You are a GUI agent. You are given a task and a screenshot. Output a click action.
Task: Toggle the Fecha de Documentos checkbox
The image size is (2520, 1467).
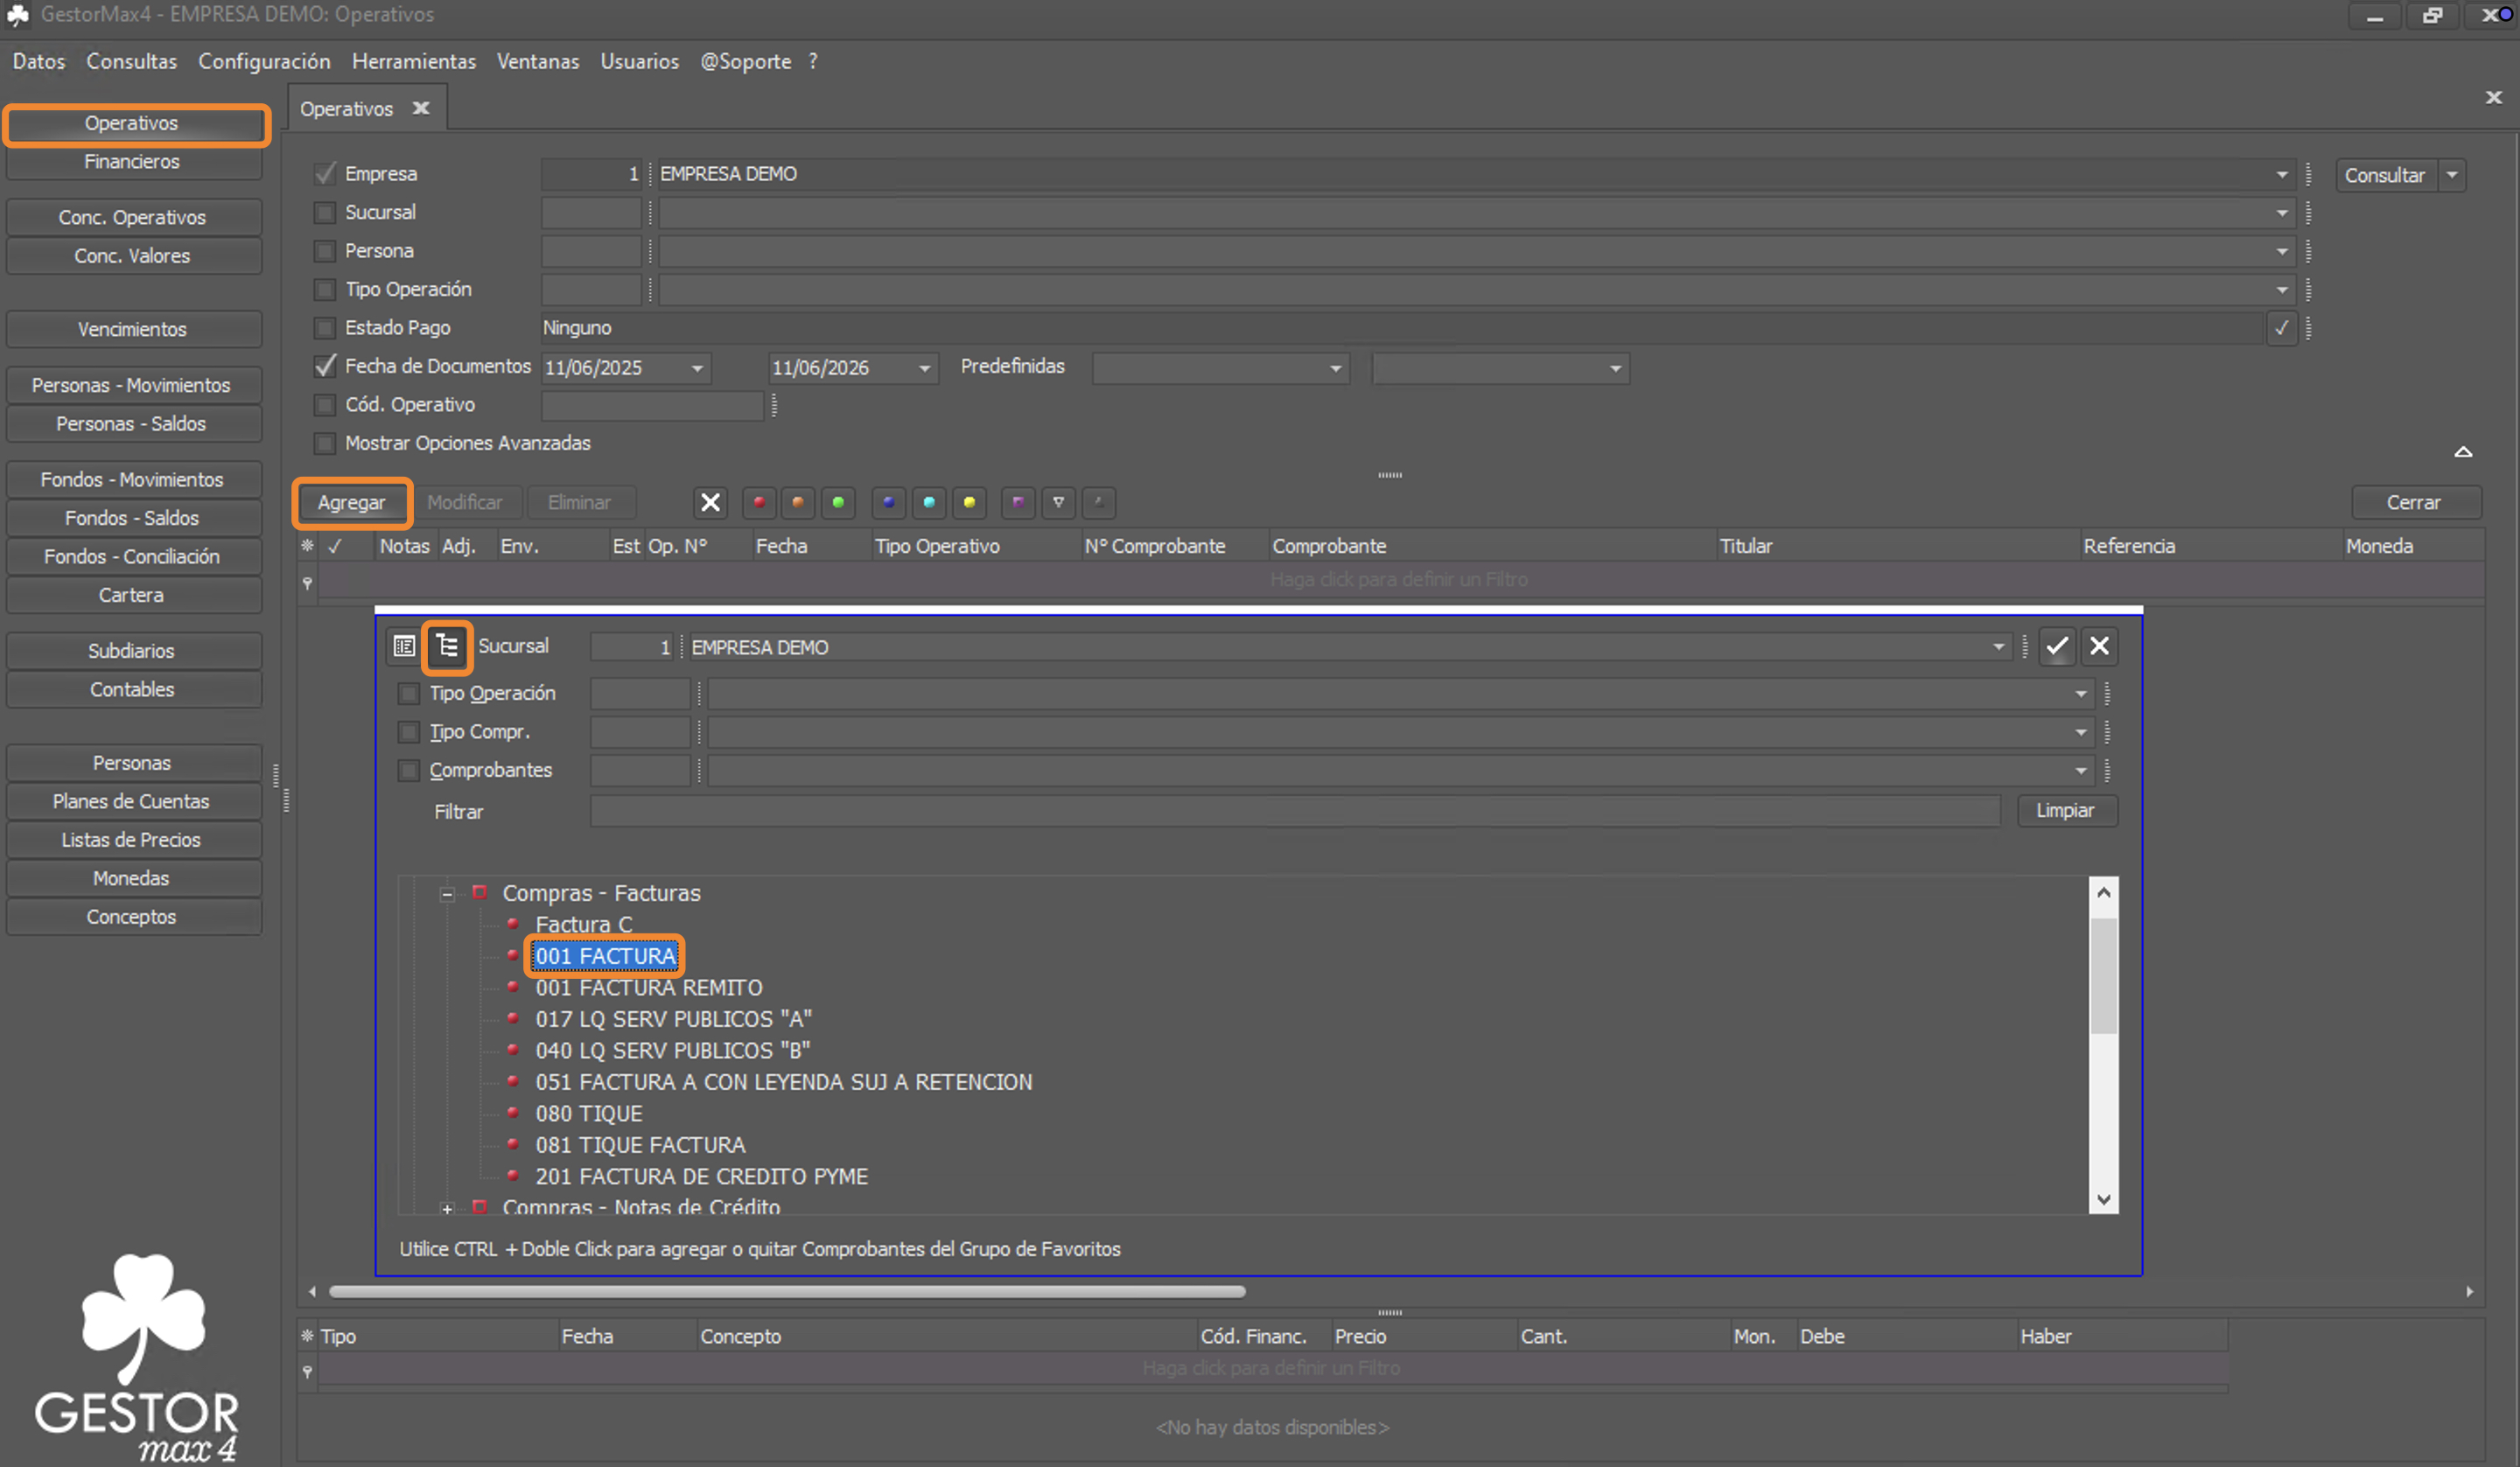pos(324,366)
